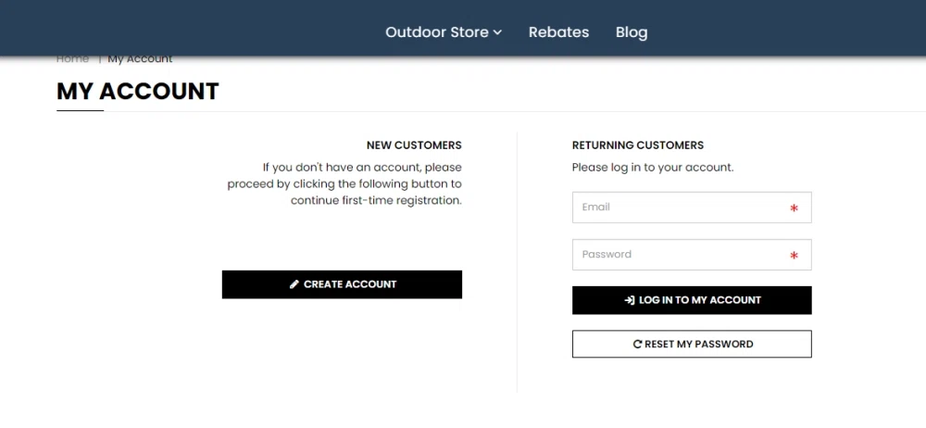Expand the Outdoor Store dropdown chevron

point(497,32)
